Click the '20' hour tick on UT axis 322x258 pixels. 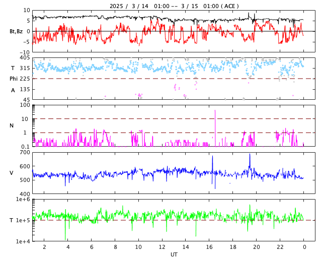coord(257,247)
